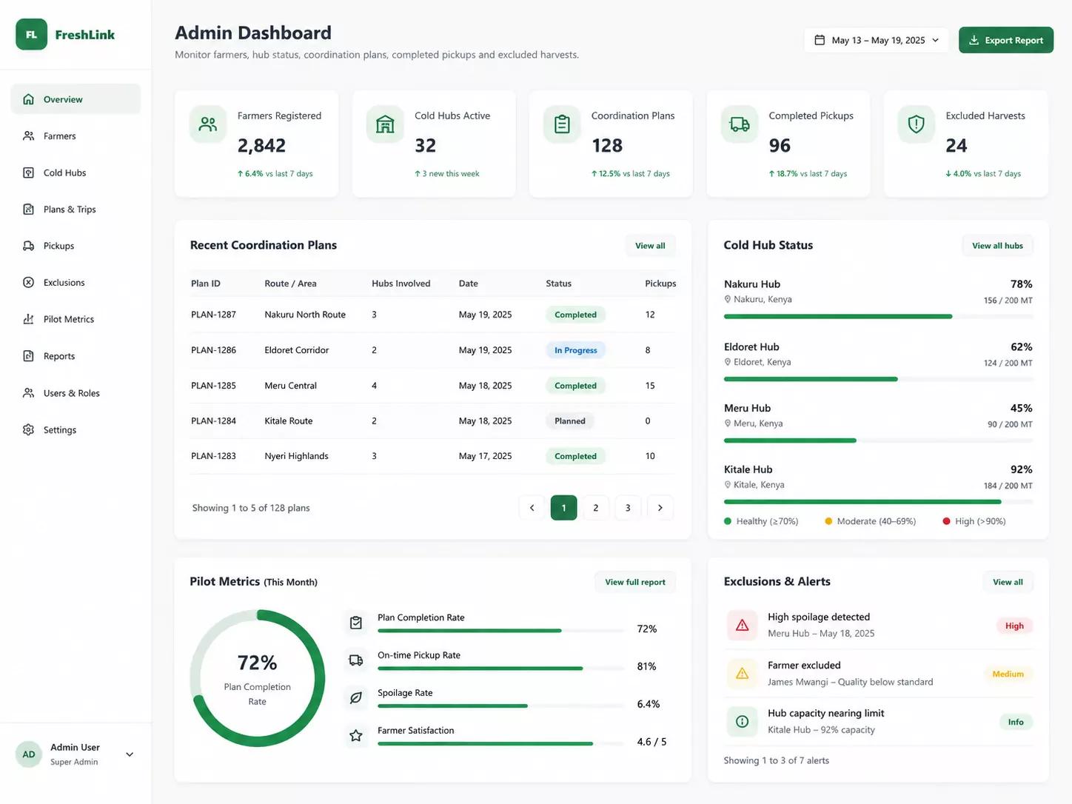Click the Settings gear sidebar icon
The image size is (1072, 804).
(x=28, y=429)
